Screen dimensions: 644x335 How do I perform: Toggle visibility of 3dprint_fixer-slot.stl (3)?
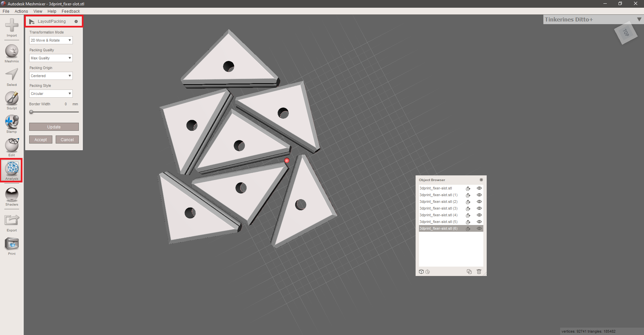point(479,208)
